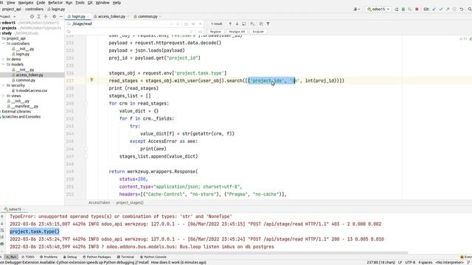Screen dimensions: 472x265
Task: Click down arrow in Run console gutter
Action: [x=2, y=224]
